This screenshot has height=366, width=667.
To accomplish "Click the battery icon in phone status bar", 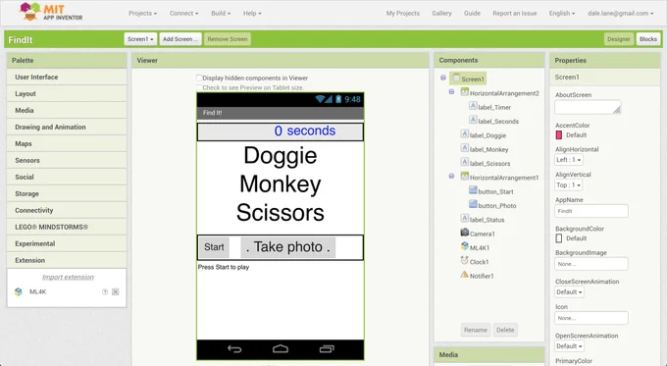I will point(338,99).
